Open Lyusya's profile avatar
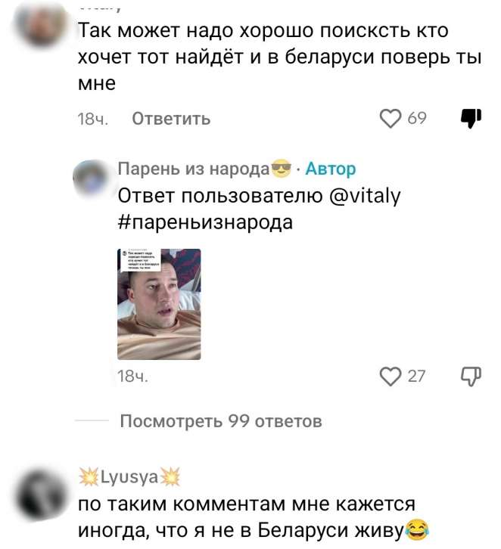 tap(42, 495)
